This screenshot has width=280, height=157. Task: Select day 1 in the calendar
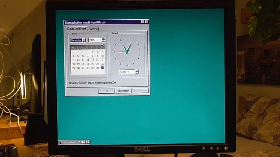coord(92,51)
